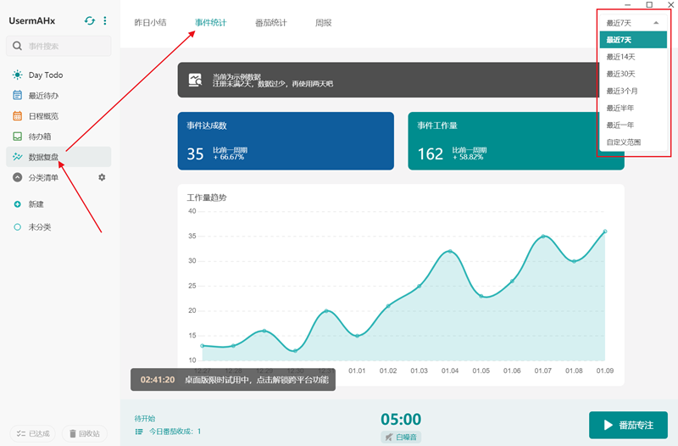This screenshot has height=446, width=678.
Task: Click the 最近待办 calendar icon
Action: (17, 95)
